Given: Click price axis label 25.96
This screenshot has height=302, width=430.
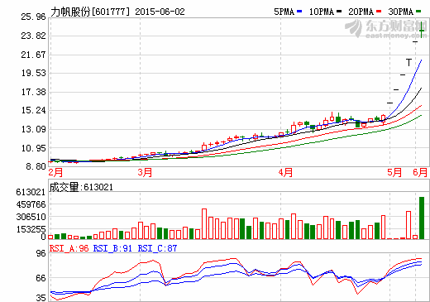Looking at the screenshot, I should [33, 17].
